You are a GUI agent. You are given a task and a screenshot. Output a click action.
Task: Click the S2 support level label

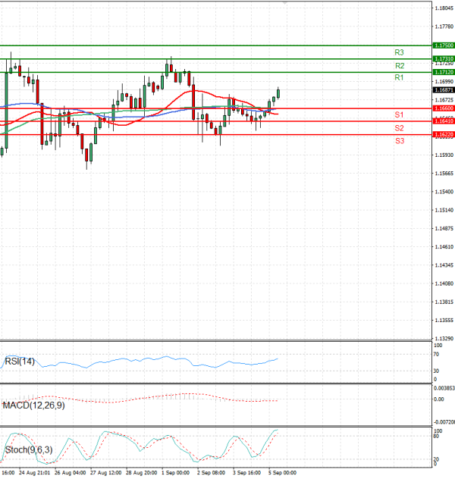tap(398, 128)
